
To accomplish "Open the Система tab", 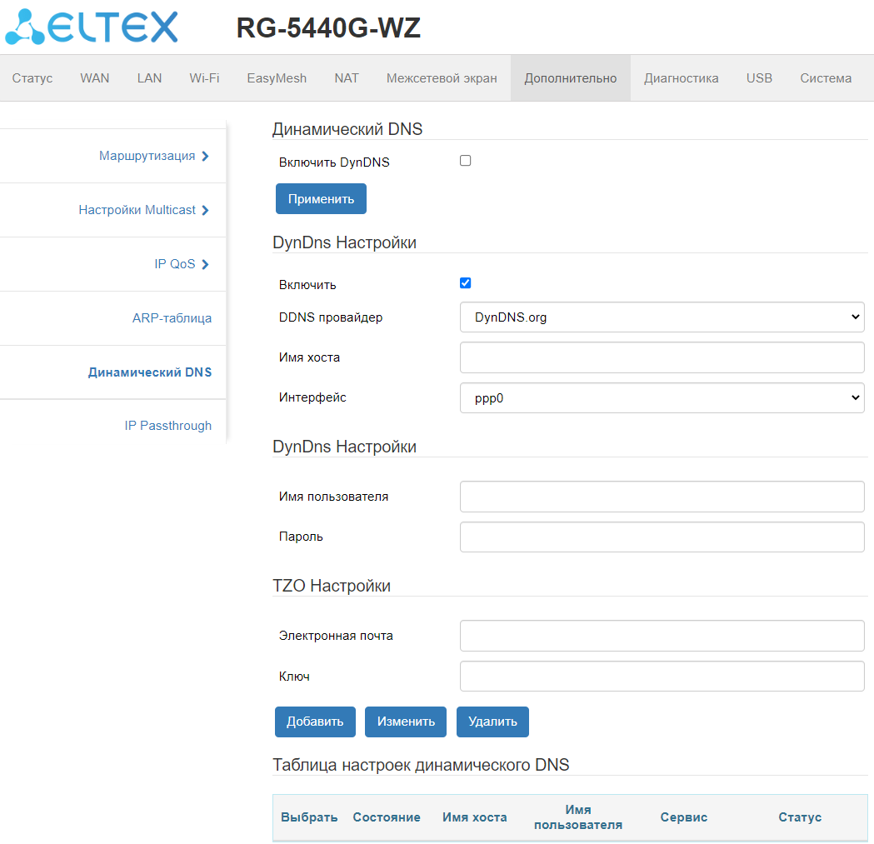I will coord(826,78).
